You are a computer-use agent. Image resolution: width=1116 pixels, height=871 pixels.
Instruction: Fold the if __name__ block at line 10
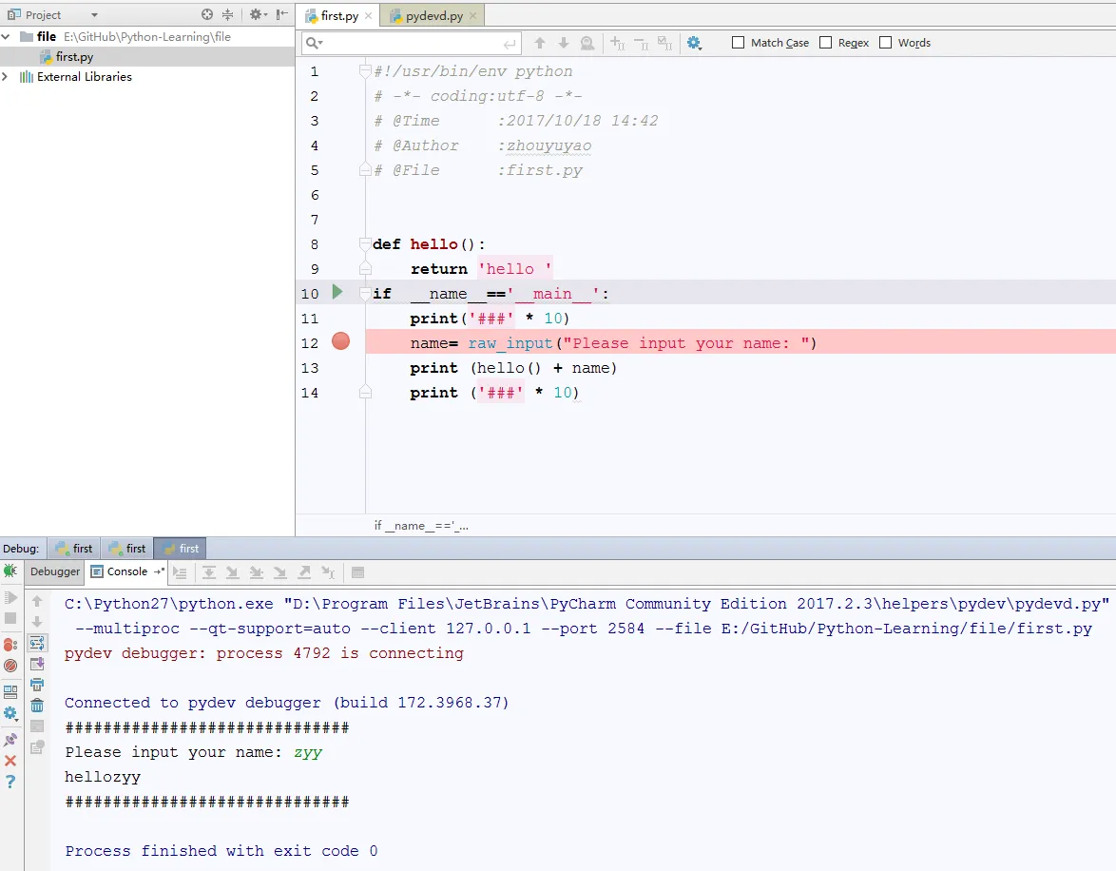click(365, 293)
